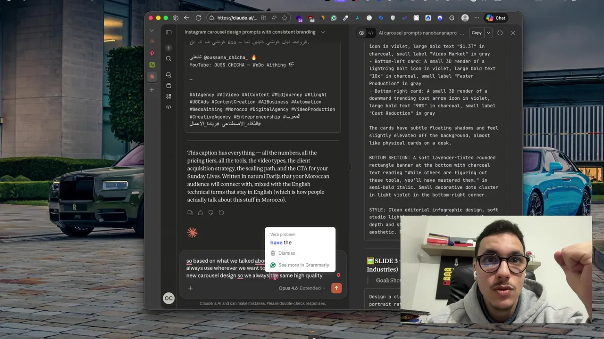Click artifact title AI carousel prompts nanobananapro
604x339 pixels.
tap(418, 33)
